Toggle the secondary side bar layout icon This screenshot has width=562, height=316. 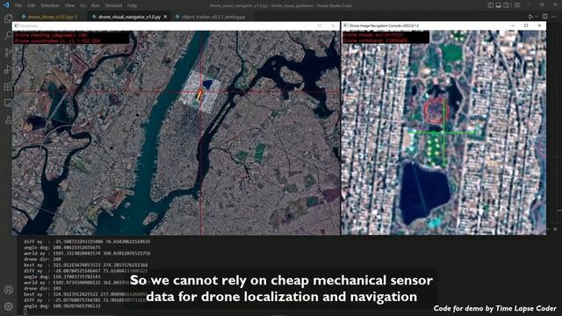point(506,5)
